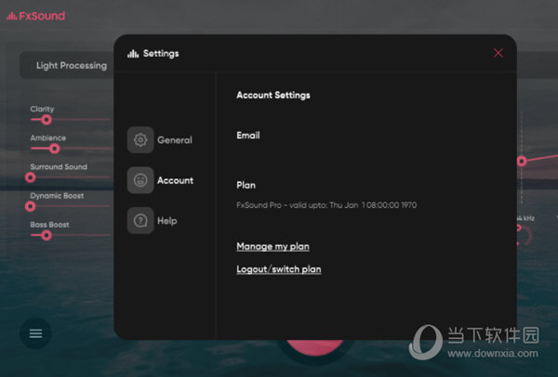Click the FxSound Pro plan validity text

326,205
